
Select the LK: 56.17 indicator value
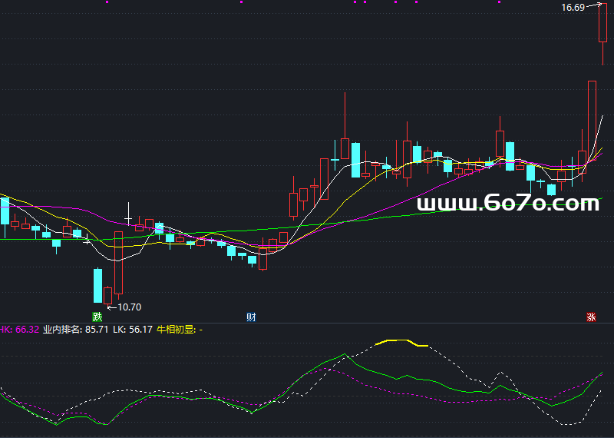pos(132,330)
